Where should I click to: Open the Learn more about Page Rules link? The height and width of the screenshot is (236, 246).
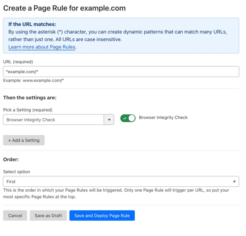coord(42,47)
